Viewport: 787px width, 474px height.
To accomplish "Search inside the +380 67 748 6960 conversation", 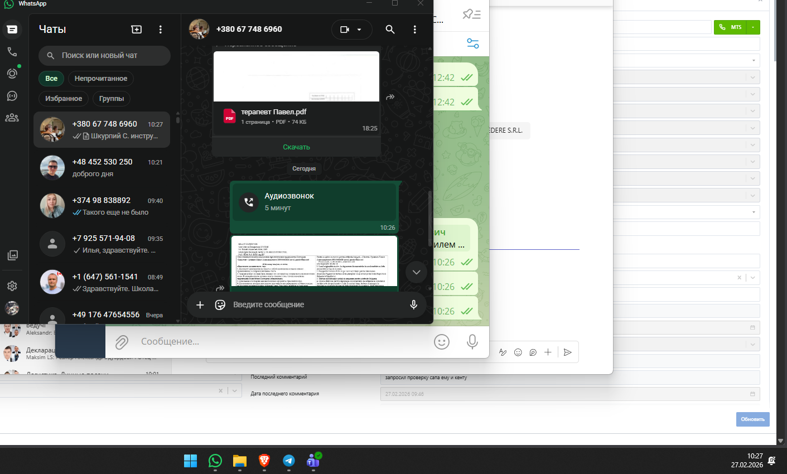I will pyautogui.click(x=390, y=30).
